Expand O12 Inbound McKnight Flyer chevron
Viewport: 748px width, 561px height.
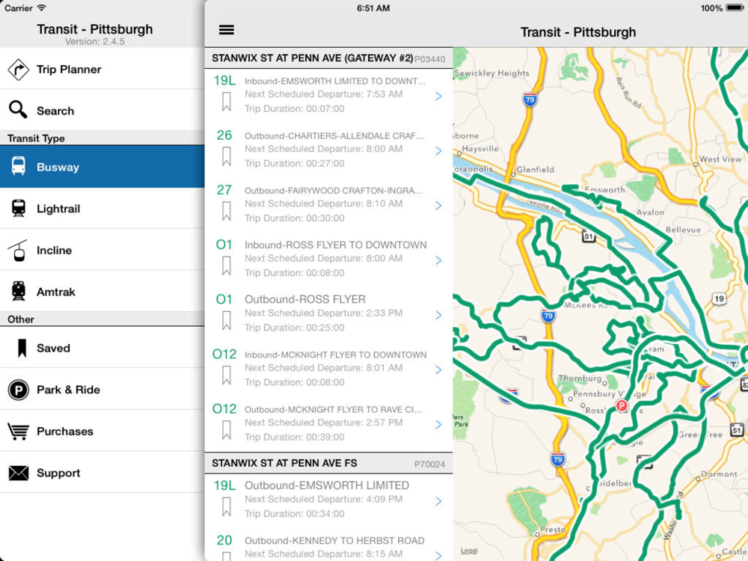(x=438, y=370)
